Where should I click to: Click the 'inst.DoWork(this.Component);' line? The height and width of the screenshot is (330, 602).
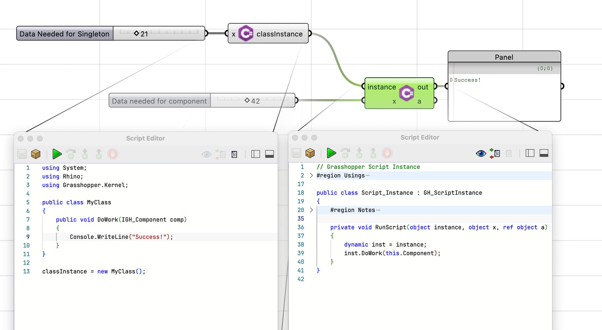point(392,253)
